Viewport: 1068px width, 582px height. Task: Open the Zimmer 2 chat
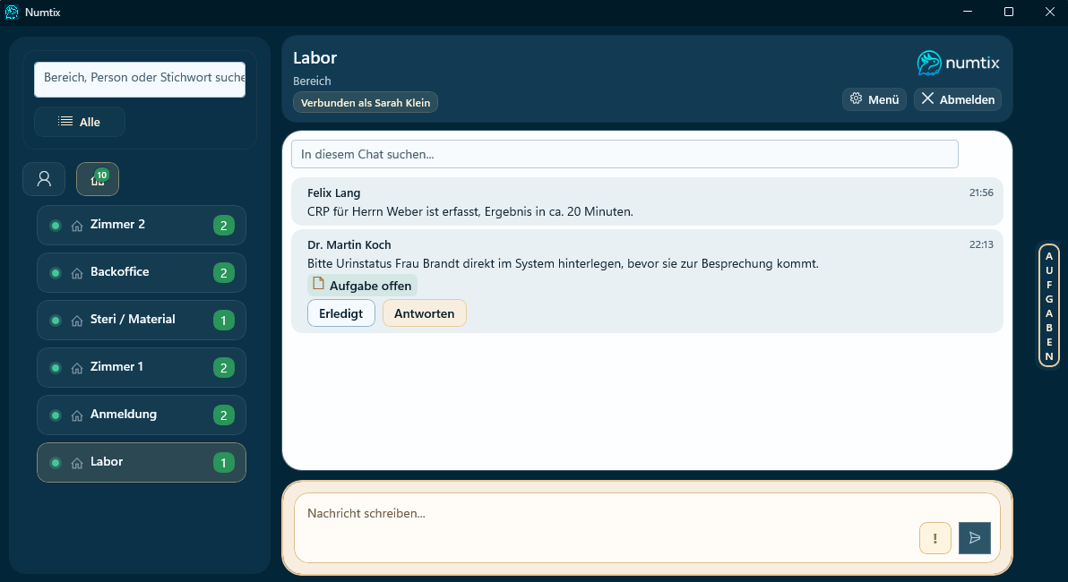[x=141, y=226]
